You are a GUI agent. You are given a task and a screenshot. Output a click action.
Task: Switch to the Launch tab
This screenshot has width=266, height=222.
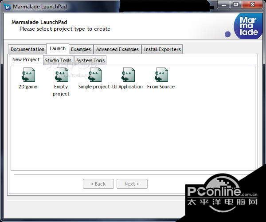pos(58,49)
